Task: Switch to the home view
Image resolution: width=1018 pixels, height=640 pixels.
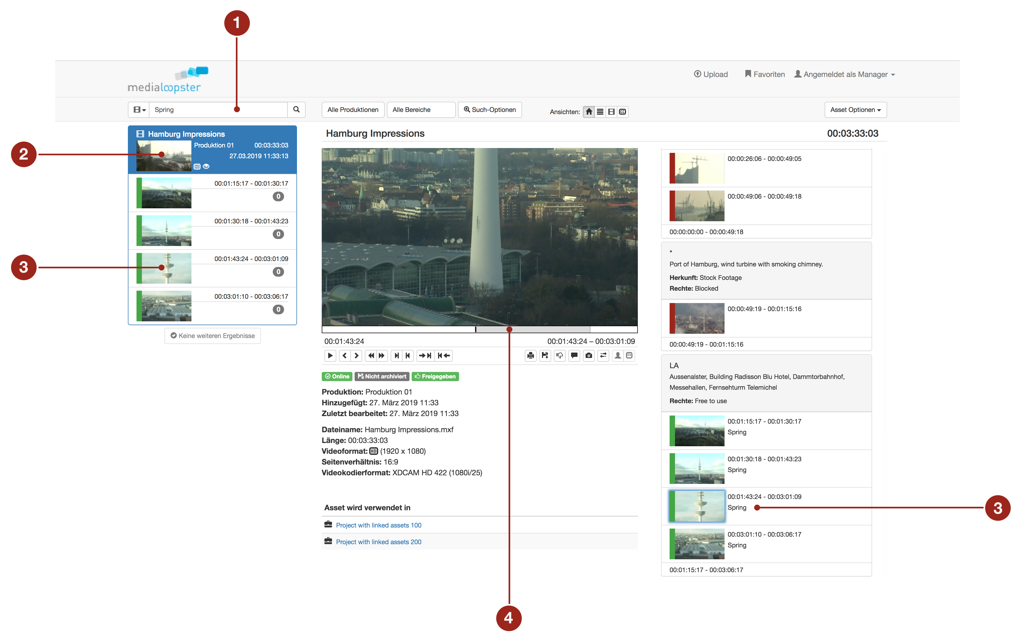Action: tap(589, 112)
